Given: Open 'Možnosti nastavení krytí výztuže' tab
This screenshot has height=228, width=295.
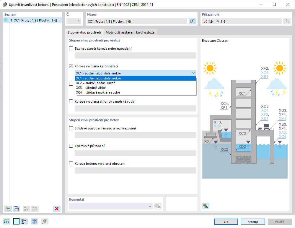Looking at the screenshot, I should click(130, 32).
